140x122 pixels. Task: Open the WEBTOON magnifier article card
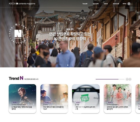coord(86,99)
